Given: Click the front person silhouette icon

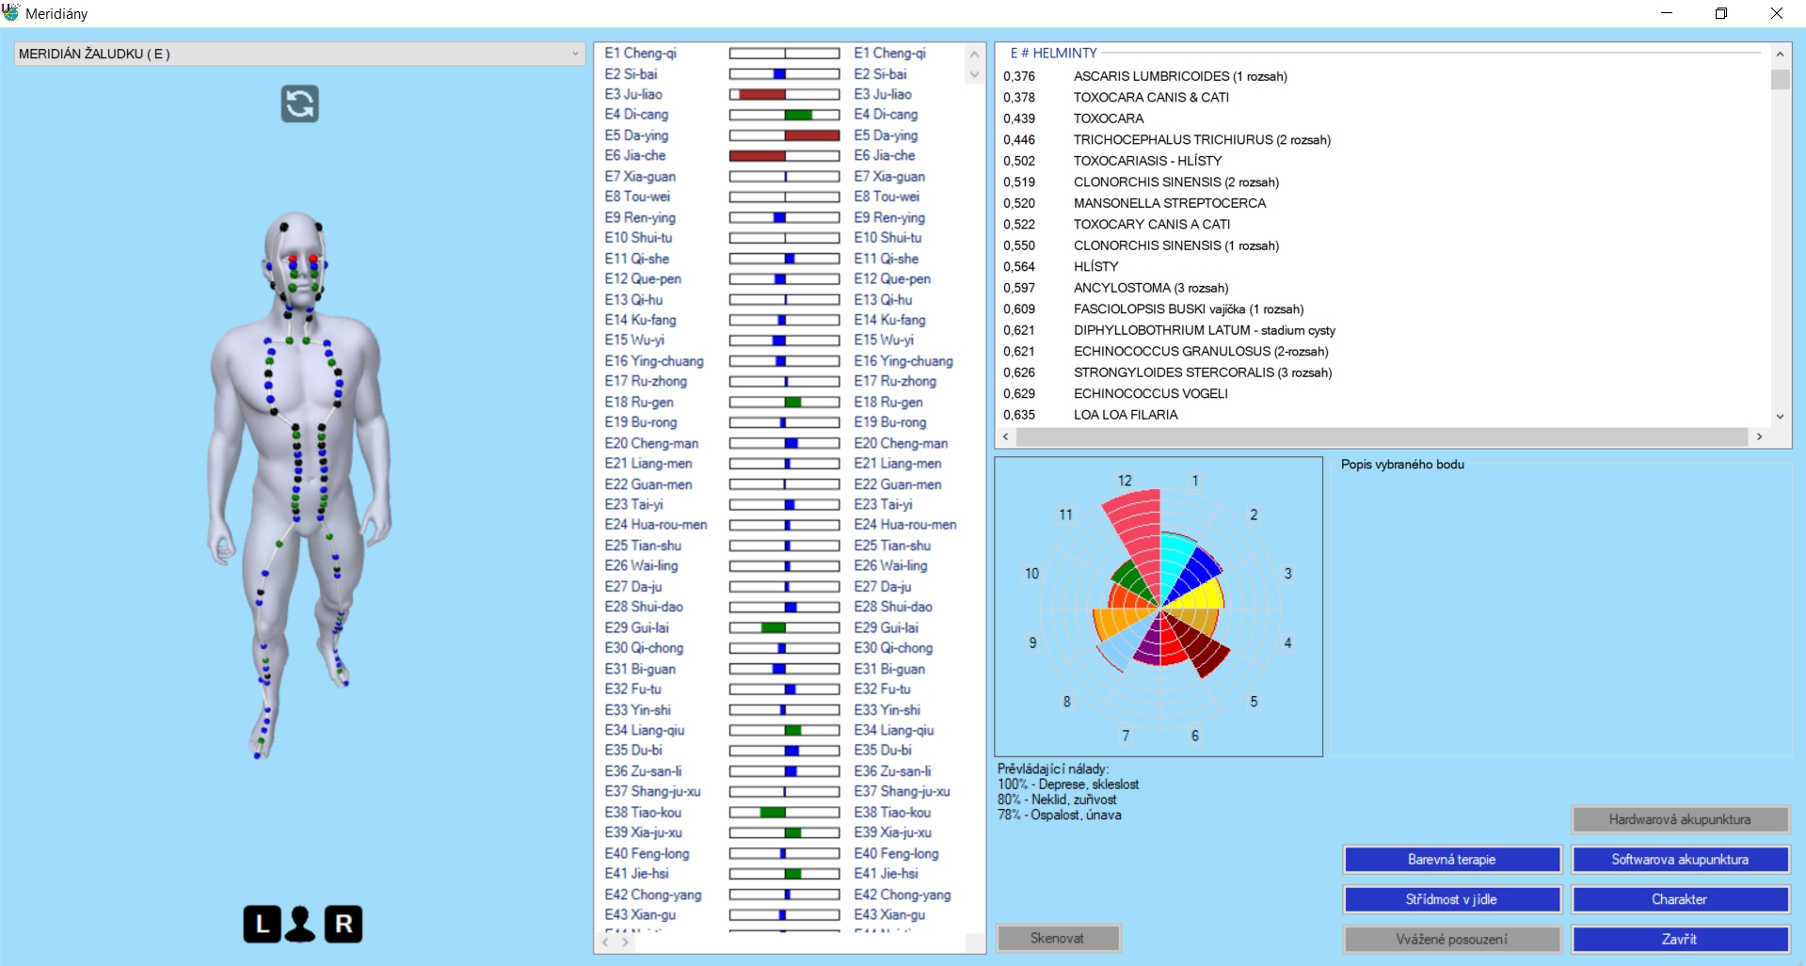Looking at the screenshot, I should click(x=300, y=924).
